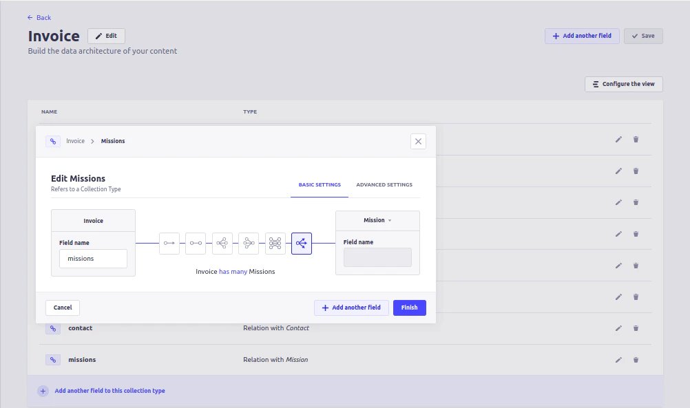Switch to the Advanced Settings tab
Screen dimensions: 690x408
[384, 184]
